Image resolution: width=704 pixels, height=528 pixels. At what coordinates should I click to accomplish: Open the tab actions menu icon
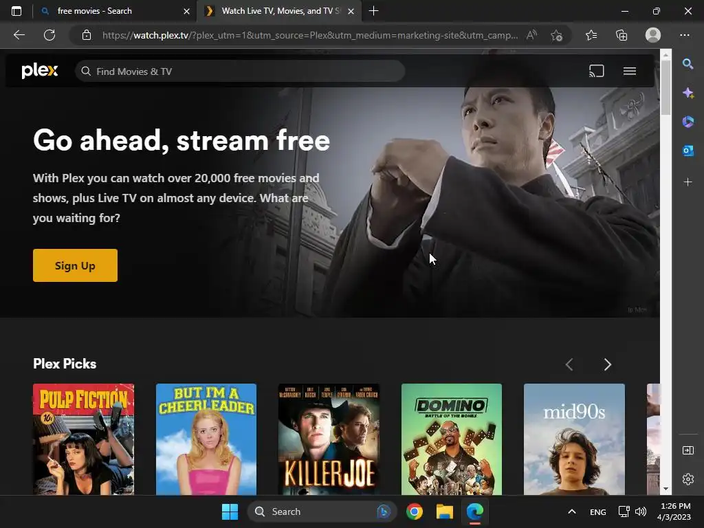click(16, 11)
